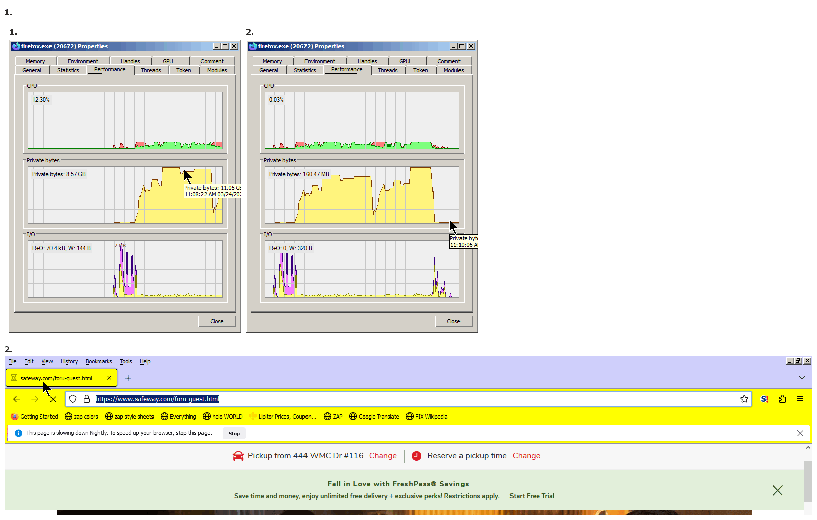
Task: Open tracking protection shield icon
Action: 73,399
